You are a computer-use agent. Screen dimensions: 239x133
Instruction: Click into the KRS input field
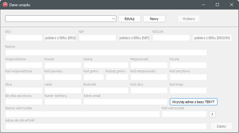[24, 38]
